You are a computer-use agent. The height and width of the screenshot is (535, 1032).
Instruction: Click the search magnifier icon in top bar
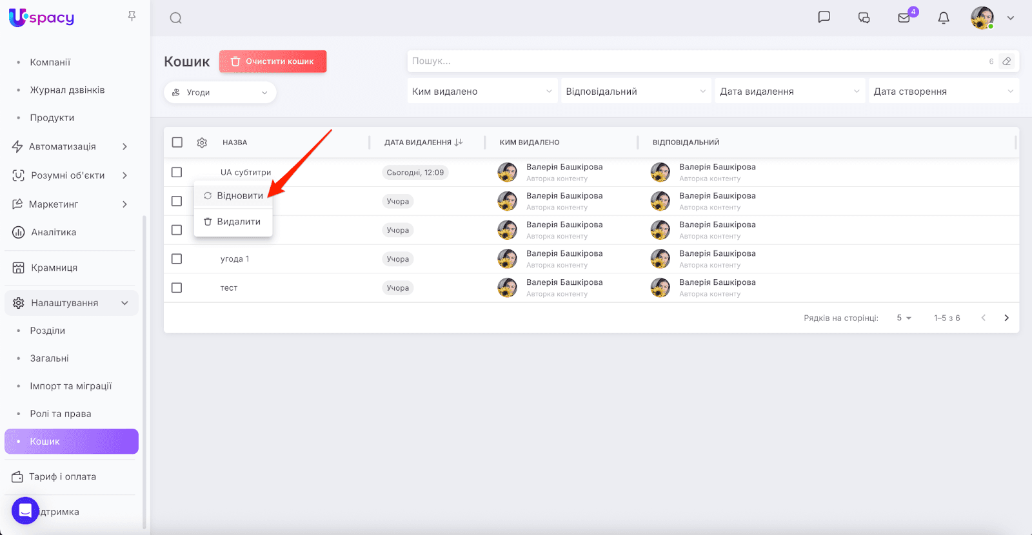click(175, 18)
